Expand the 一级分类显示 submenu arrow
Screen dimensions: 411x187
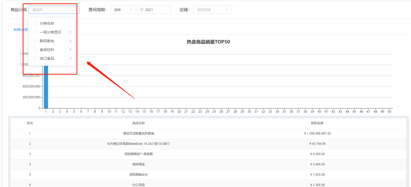coord(70,32)
